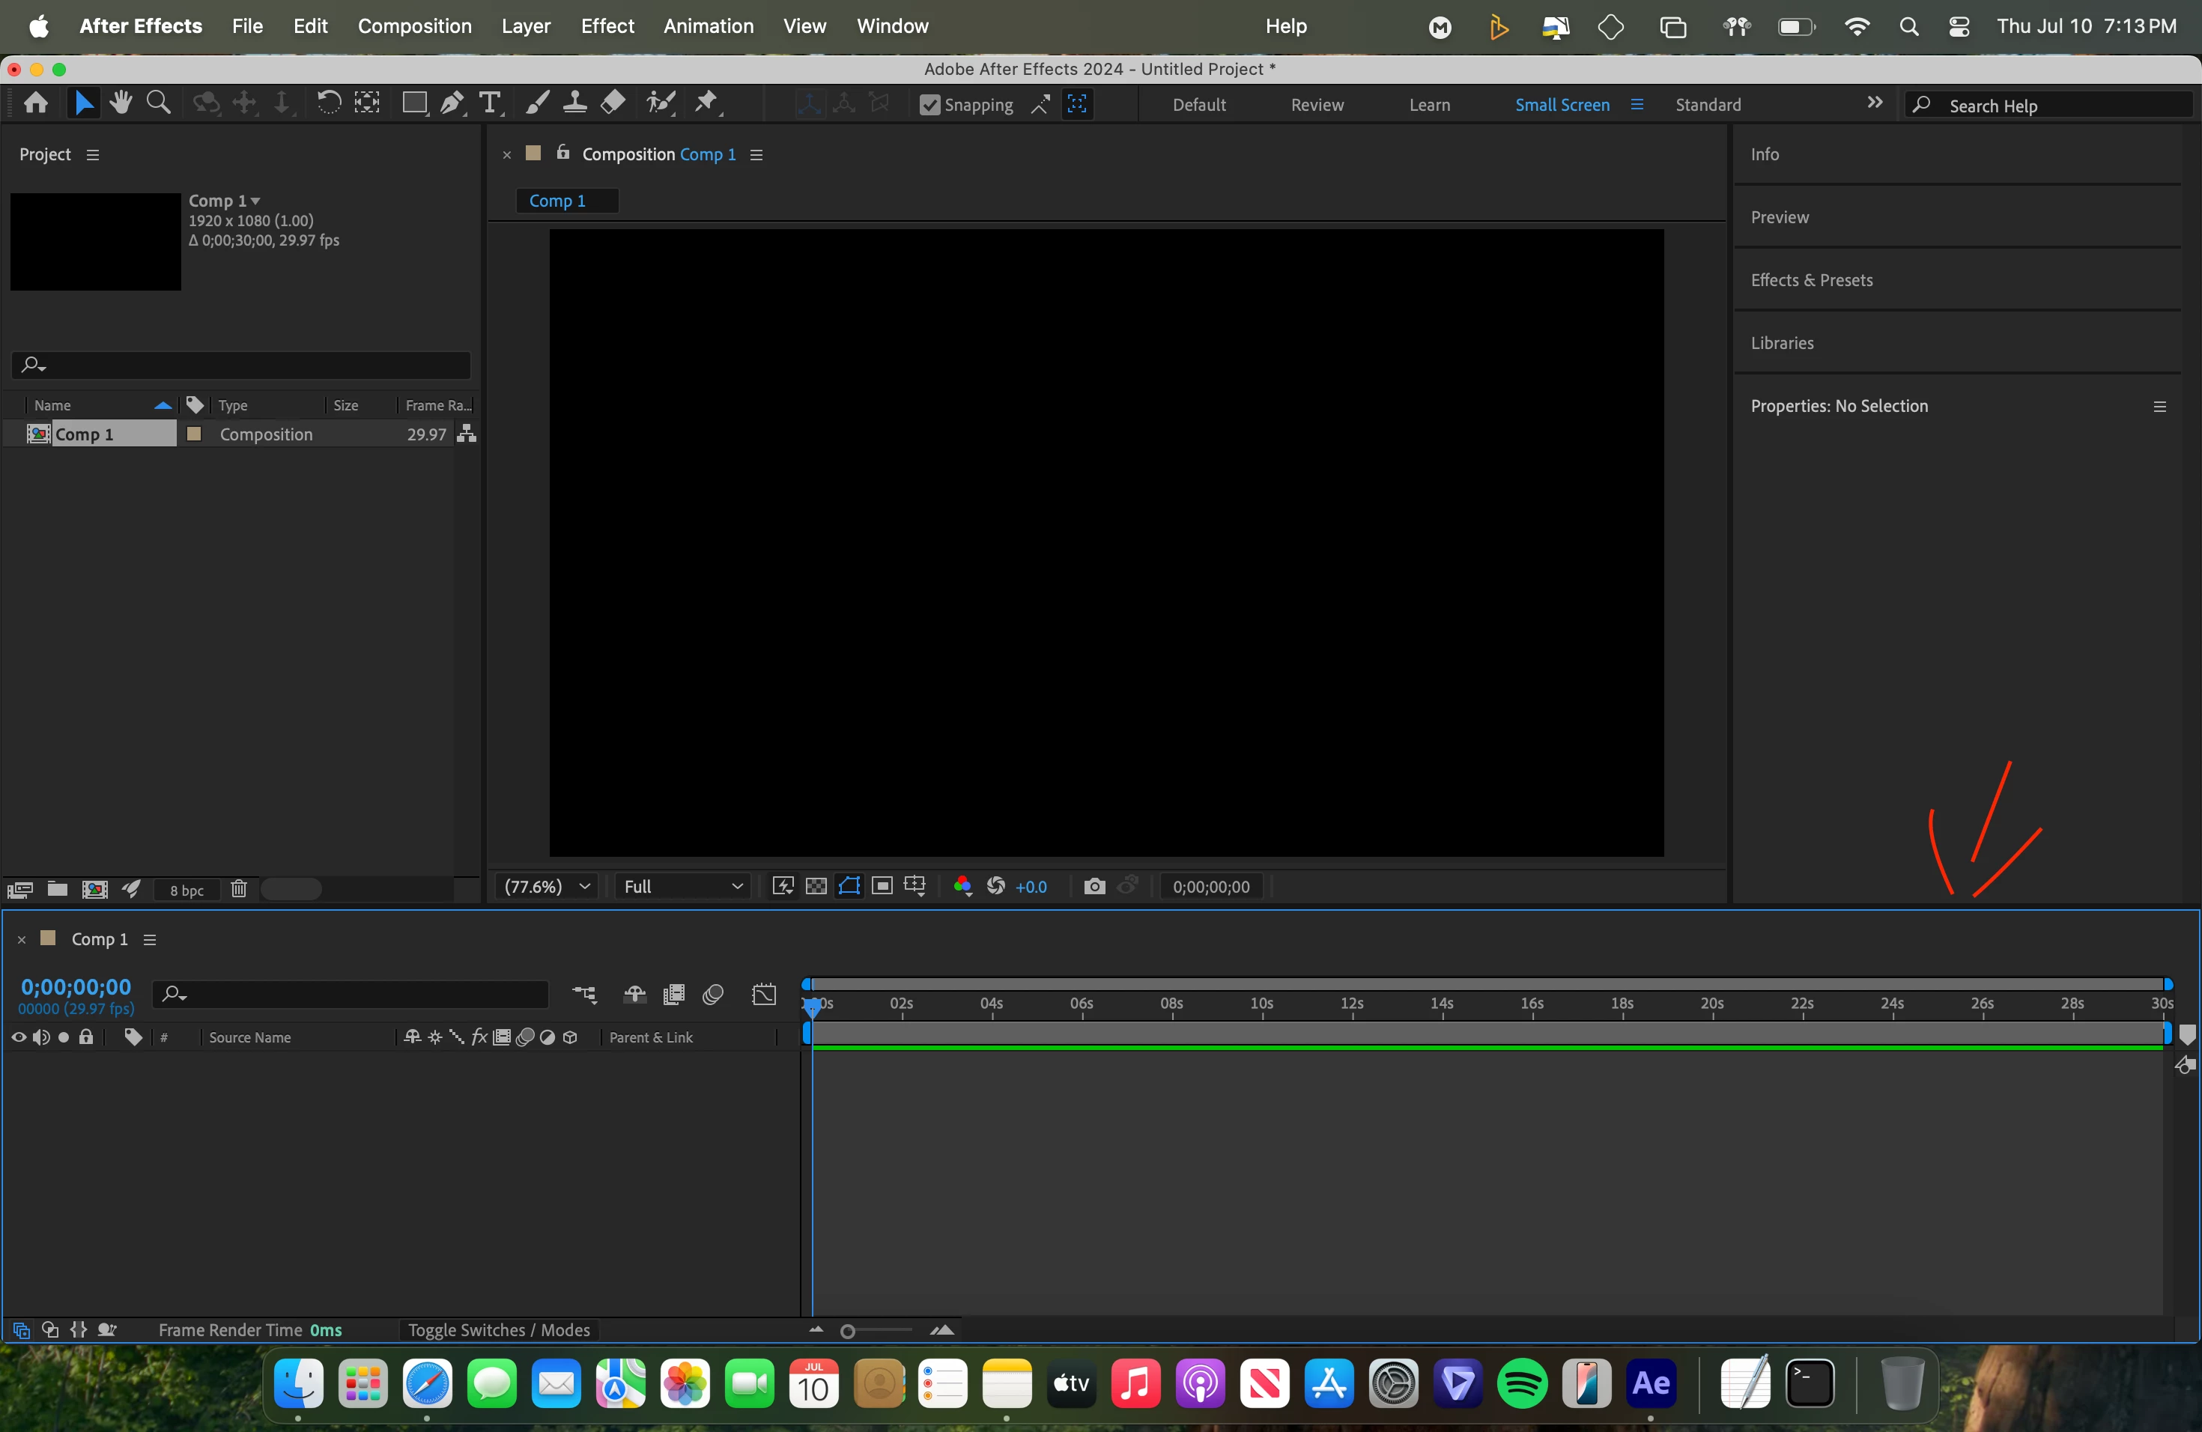The width and height of the screenshot is (2202, 1432).
Task: Toggle the transparency grid in viewer
Action: [x=816, y=886]
